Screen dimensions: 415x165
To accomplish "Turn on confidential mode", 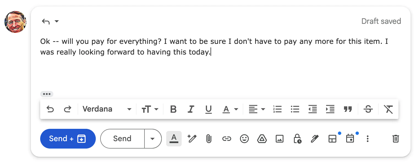I will 297,139.
